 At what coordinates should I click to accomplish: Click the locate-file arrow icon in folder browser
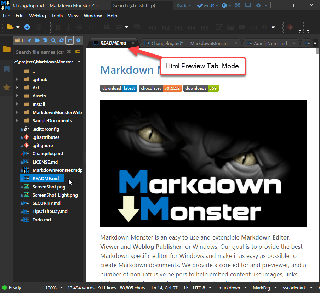point(30,40)
